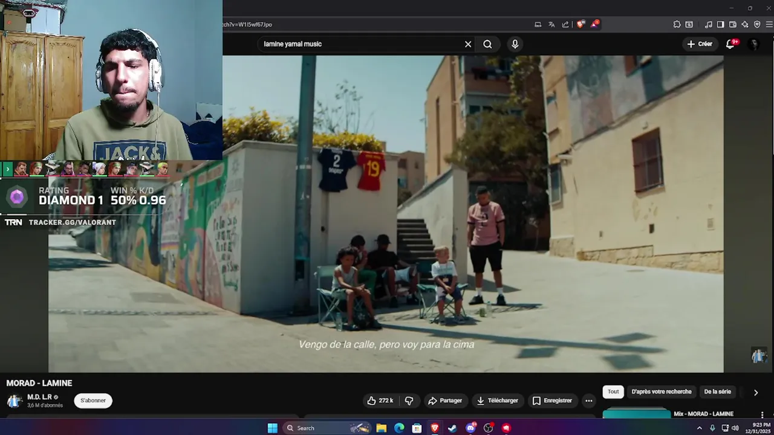Click the translate page icon

click(551, 25)
